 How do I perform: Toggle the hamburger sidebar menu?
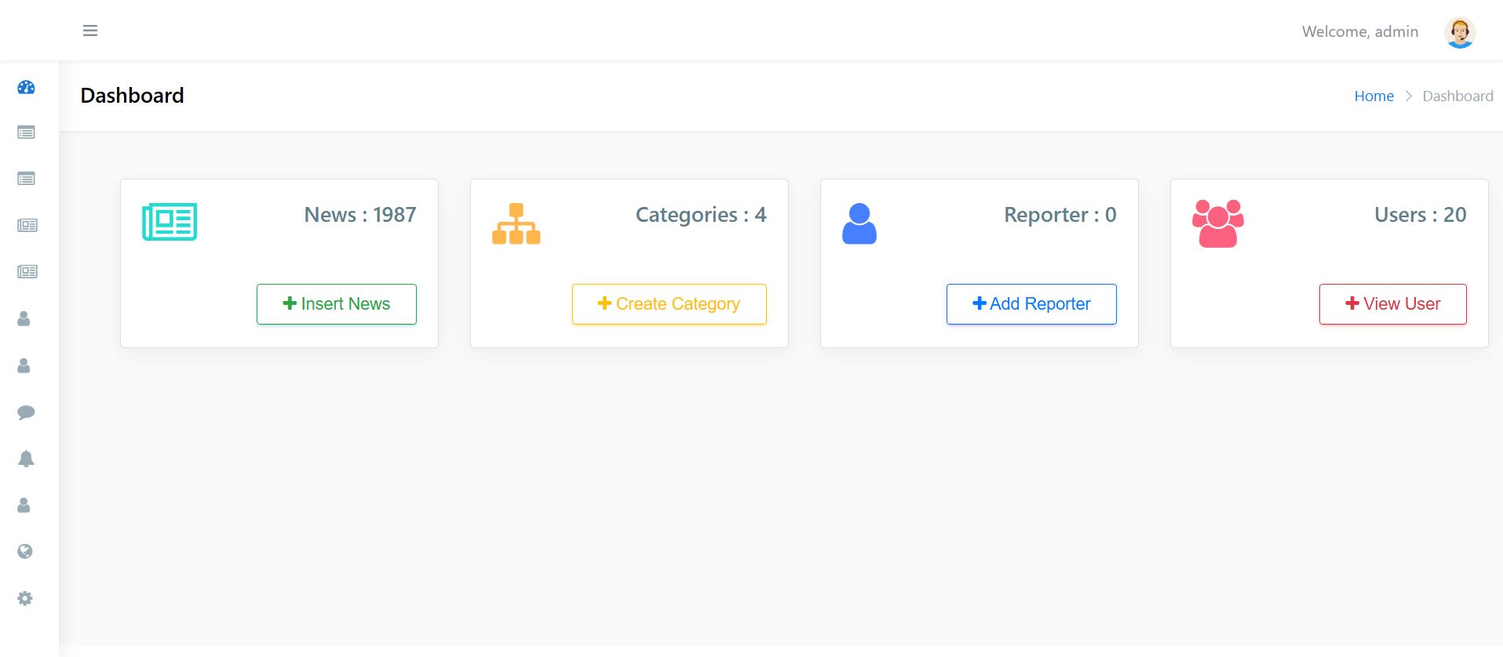[90, 31]
